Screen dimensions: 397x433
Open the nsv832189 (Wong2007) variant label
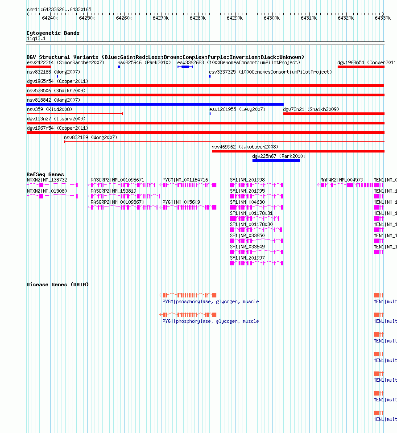click(x=91, y=138)
